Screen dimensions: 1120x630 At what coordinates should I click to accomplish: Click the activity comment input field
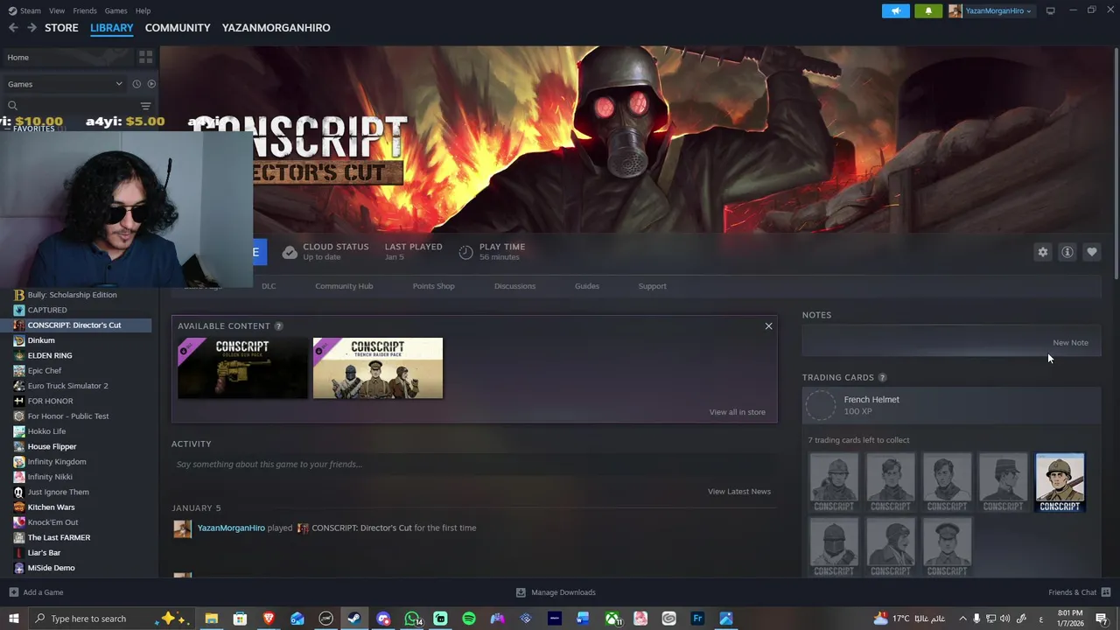click(473, 465)
